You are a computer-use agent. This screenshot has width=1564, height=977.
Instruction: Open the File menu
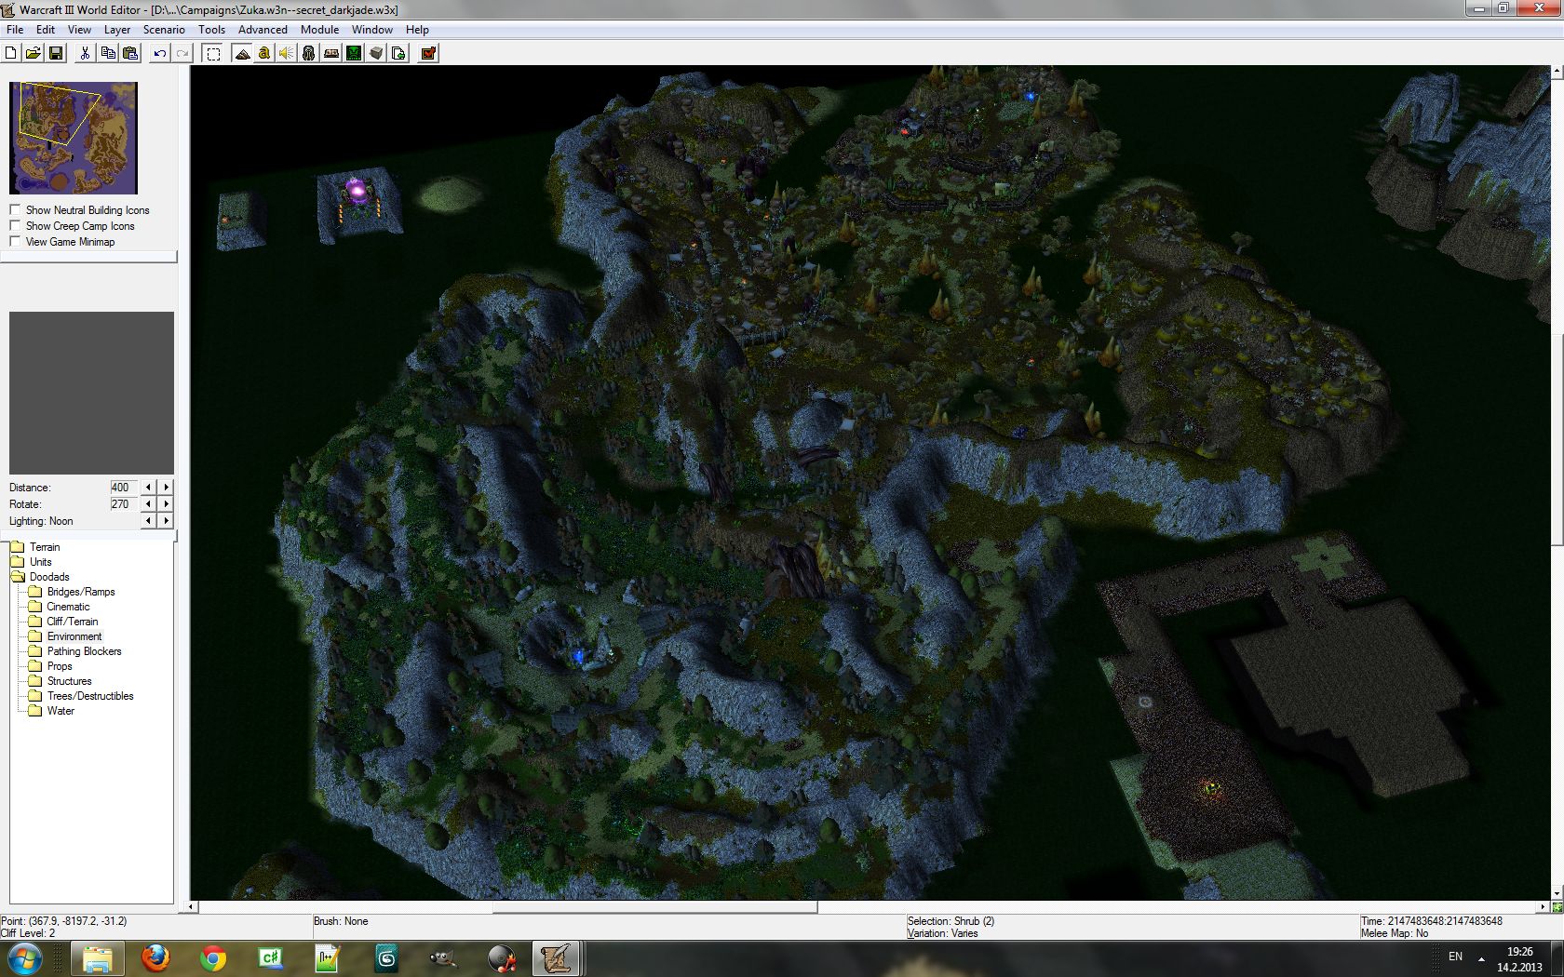click(15, 30)
